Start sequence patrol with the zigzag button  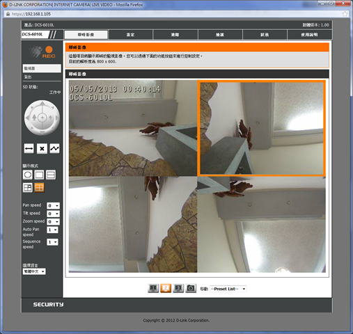(x=54, y=148)
